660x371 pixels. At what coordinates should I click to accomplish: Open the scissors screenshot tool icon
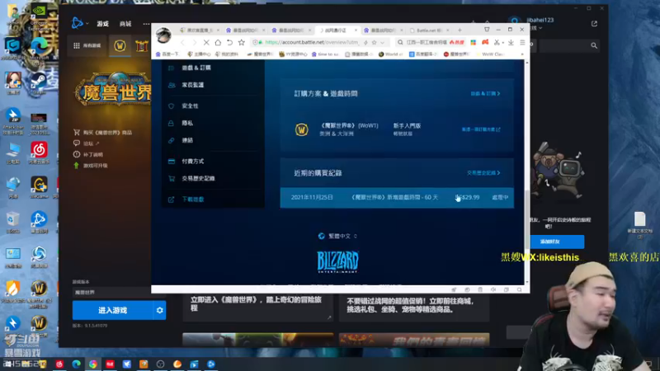(x=497, y=43)
